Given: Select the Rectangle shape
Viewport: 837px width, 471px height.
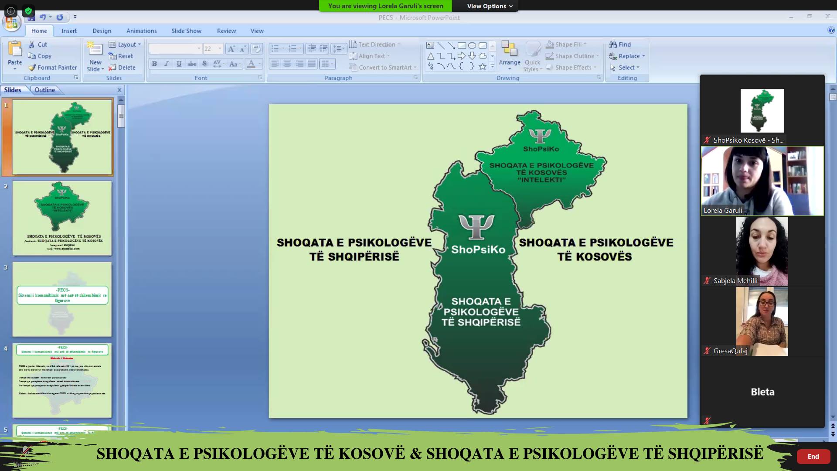Looking at the screenshot, I should point(462,45).
